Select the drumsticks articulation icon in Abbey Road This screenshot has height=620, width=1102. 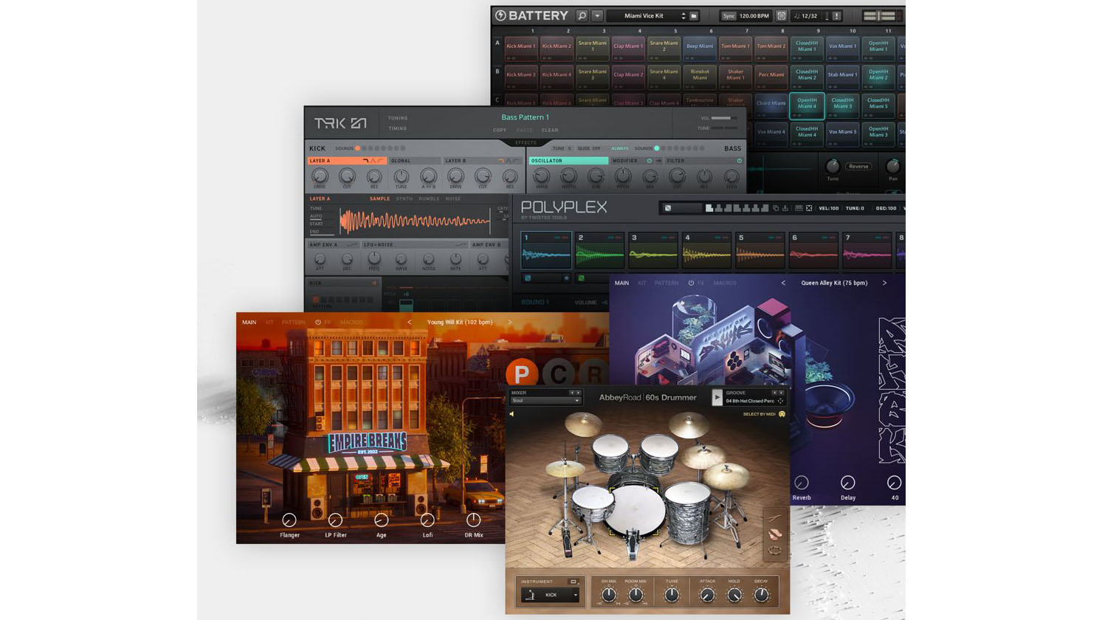pos(774,518)
